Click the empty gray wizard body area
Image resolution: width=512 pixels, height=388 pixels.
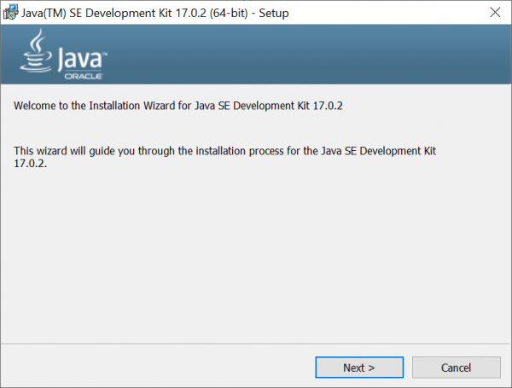click(256, 256)
